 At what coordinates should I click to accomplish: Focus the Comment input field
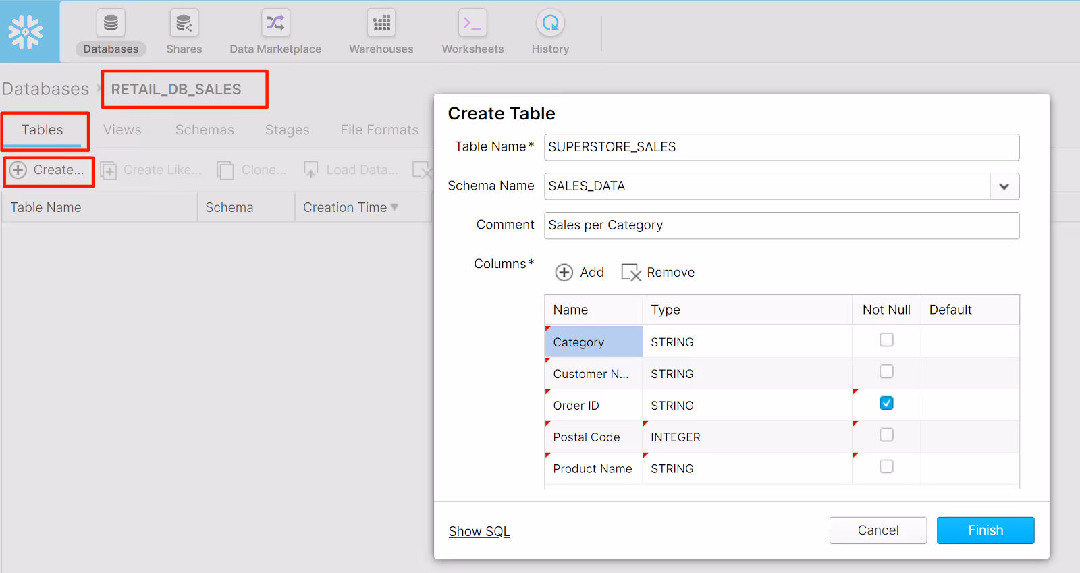coord(782,225)
